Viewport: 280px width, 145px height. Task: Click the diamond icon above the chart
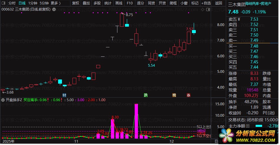[203, 9]
